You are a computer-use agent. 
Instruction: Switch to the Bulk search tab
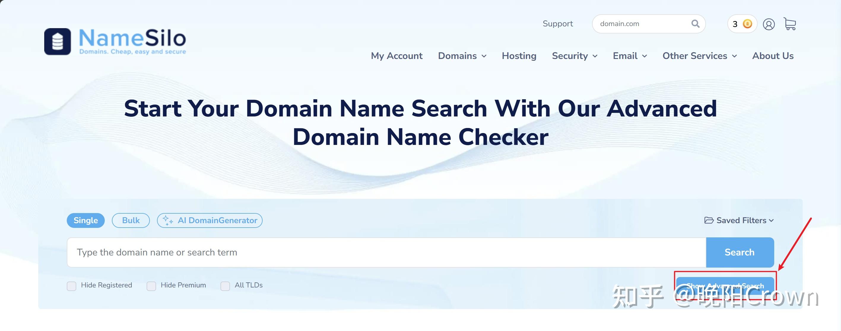(x=131, y=220)
